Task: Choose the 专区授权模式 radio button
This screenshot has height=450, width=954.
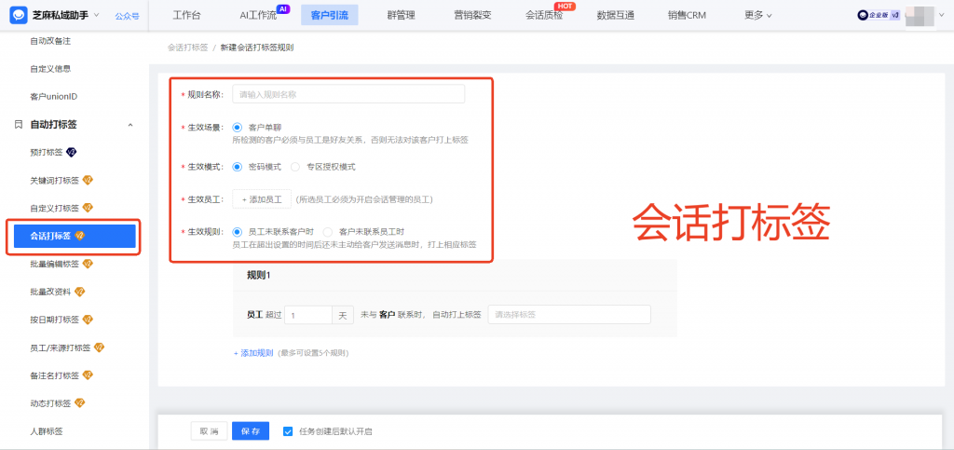Action: (295, 167)
